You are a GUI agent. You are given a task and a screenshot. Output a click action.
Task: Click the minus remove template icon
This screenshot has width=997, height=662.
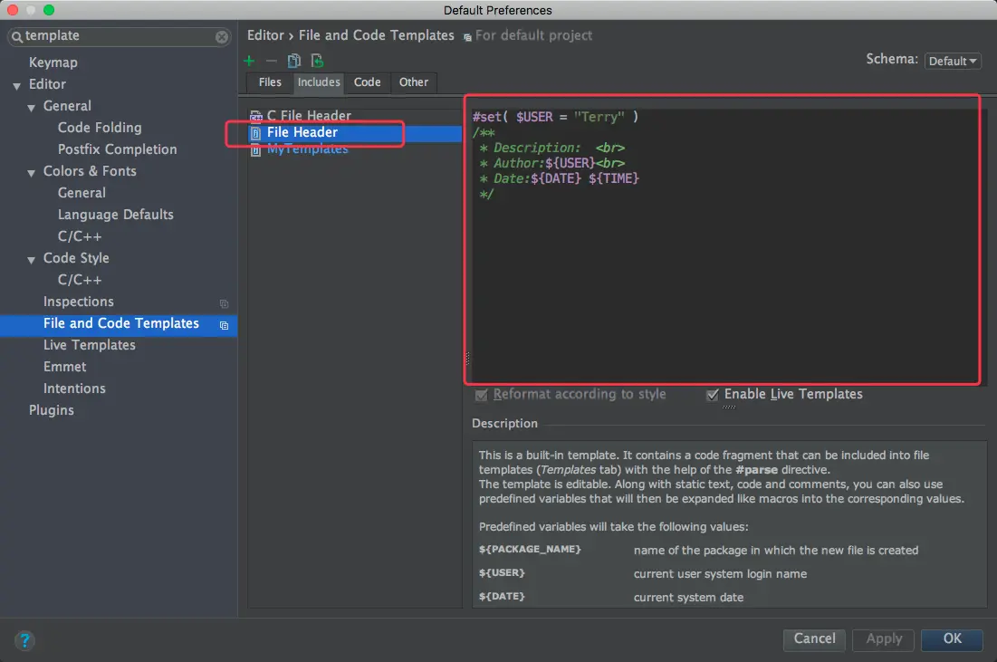click(272, 61)
